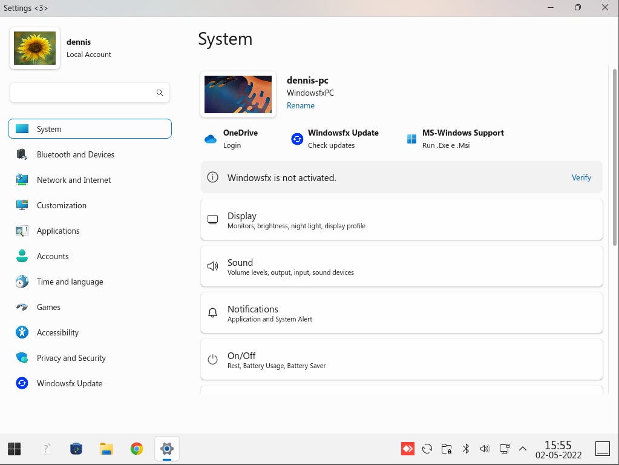Open the Accessibility settings icon

[22, 332]
